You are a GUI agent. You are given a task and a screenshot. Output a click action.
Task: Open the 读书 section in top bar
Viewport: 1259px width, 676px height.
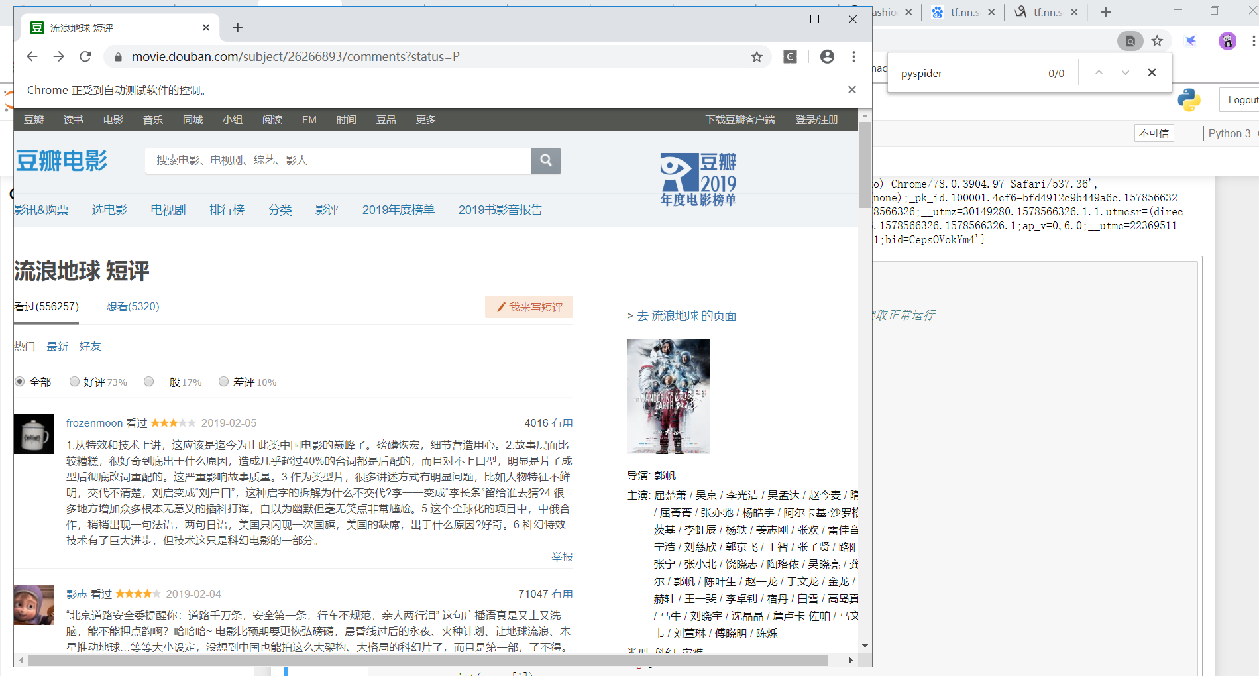[x=74, y=120]
